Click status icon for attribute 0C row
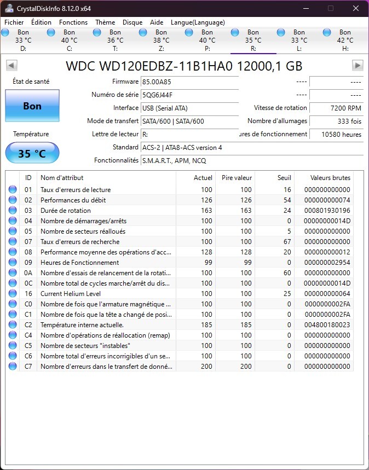Screen dimensions: 369x470 tap(13, 283)
